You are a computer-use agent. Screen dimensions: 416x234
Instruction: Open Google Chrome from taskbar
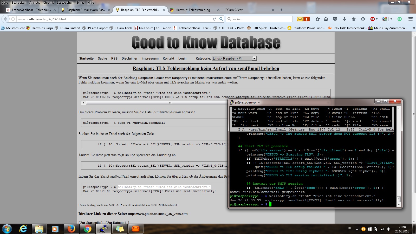tap(88, 229)
